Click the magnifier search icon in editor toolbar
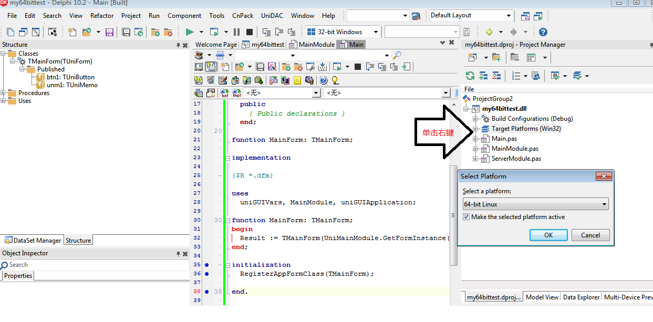The height and width of the screenshot is (322, 653). point(397,55)
